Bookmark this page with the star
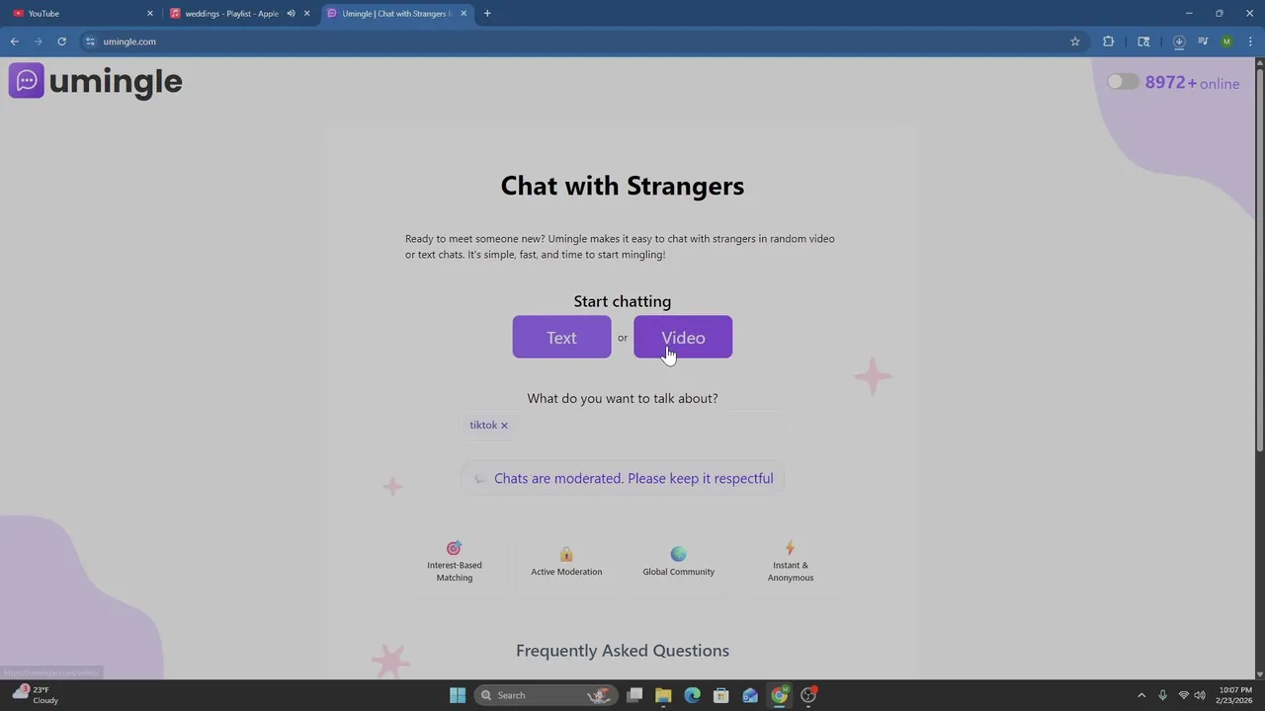 [1074, 41]
